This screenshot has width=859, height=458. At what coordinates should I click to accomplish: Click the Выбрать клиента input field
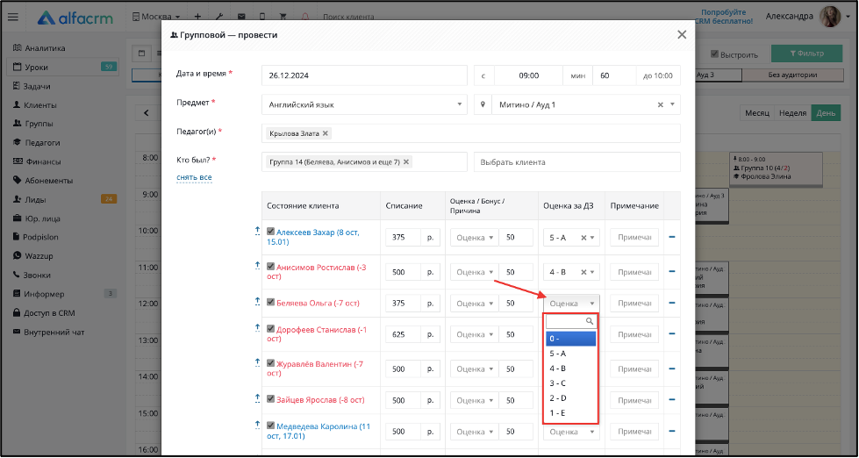point(576,162)
